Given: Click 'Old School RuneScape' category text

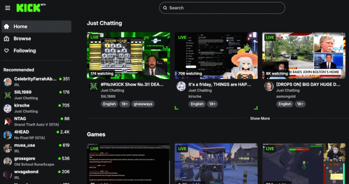Looking at the screenshot, I should (x=34, y=164).
